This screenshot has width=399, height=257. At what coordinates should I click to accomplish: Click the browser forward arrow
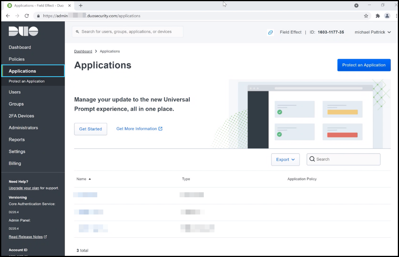pyautogui.click(x=17, y=16)
